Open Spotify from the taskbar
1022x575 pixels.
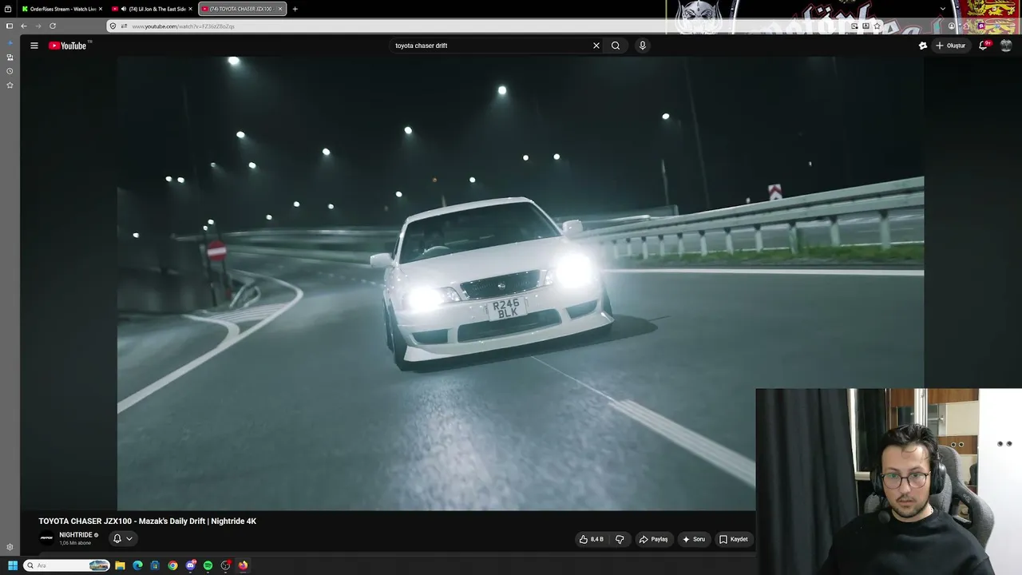click(x=208, y=565)
